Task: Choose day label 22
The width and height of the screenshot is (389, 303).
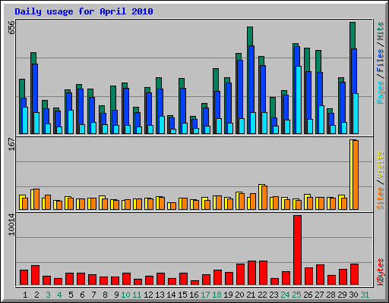Action: 262,295
